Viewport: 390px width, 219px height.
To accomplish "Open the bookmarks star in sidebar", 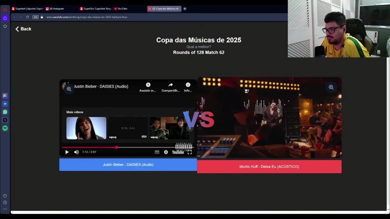I will (5, 26).
